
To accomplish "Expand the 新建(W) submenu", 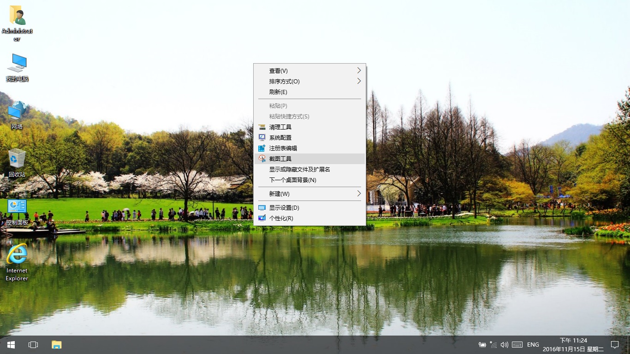I will [310, 194].
